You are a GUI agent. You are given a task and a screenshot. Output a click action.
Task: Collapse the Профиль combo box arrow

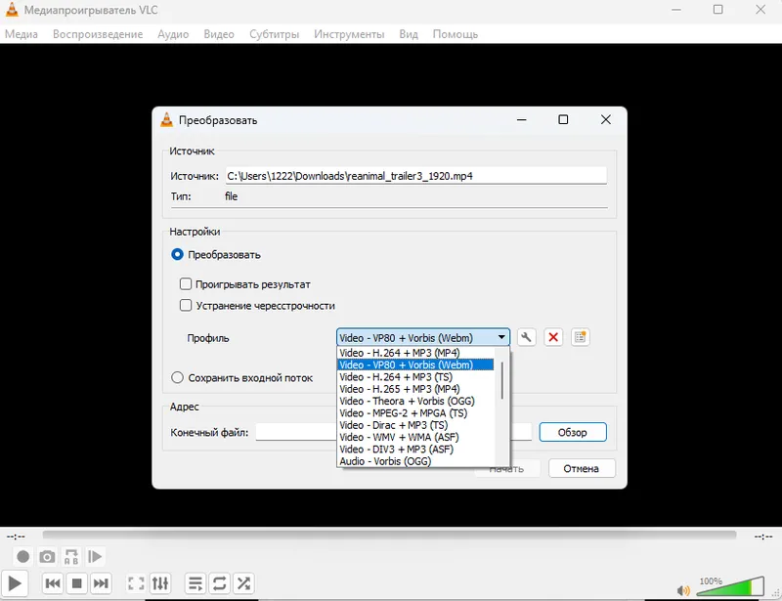(x=501, y=338)
